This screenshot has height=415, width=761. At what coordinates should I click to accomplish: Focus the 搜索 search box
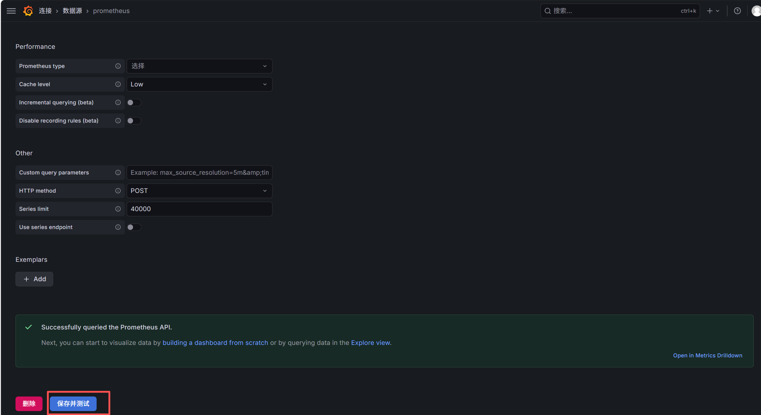620,11
